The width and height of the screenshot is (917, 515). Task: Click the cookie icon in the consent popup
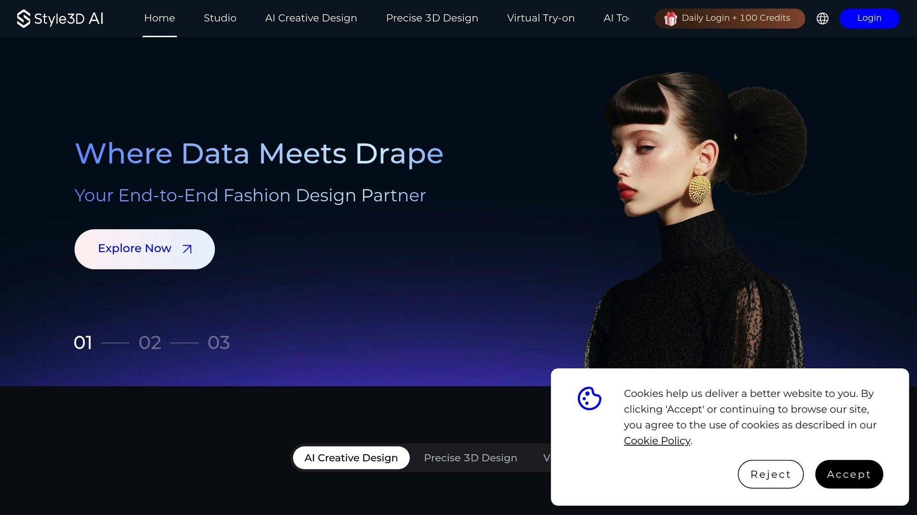tap(589, 398)
